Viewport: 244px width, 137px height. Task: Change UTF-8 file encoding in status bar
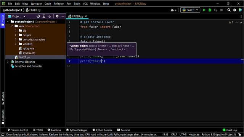click(x=183, y=134)
